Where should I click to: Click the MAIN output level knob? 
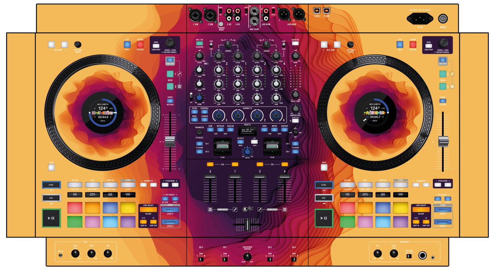(x=295, y=56)
